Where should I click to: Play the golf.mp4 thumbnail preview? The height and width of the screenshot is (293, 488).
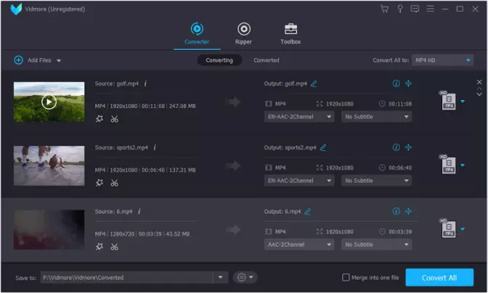coord(49,102)
